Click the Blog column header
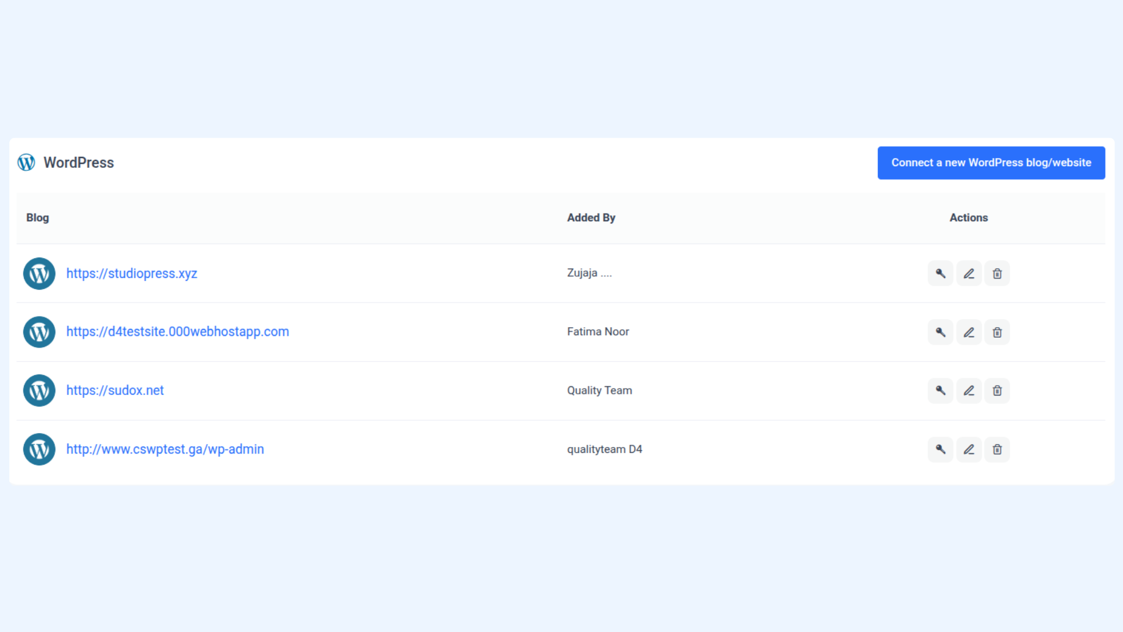1123x632 pixels. pos(37,218)
